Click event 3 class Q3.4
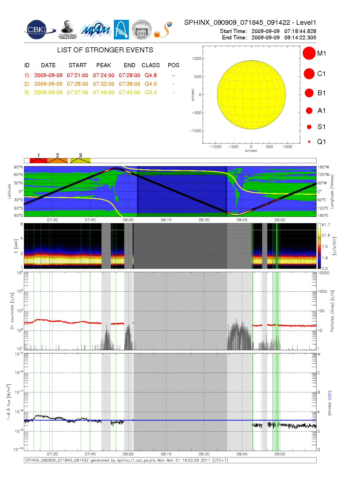The height and width of the screenshot is (483, 341). tap(151, 92)
